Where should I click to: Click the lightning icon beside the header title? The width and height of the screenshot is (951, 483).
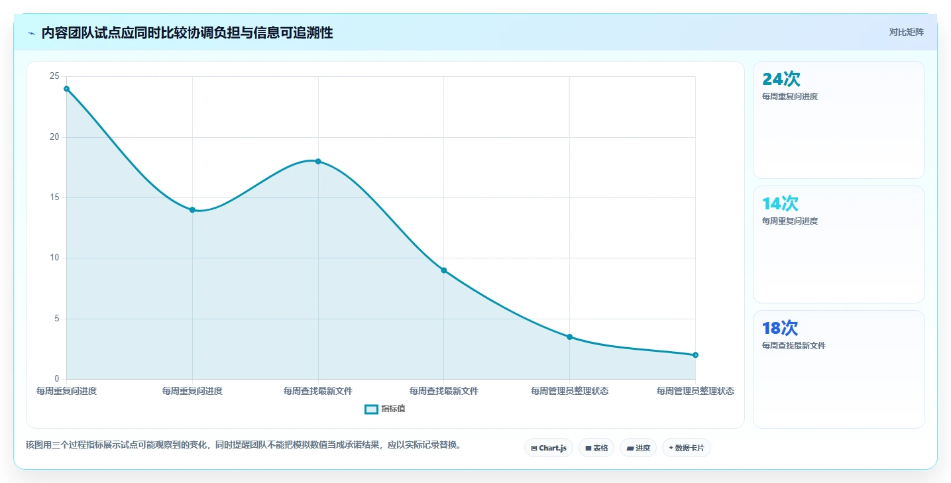32,33
